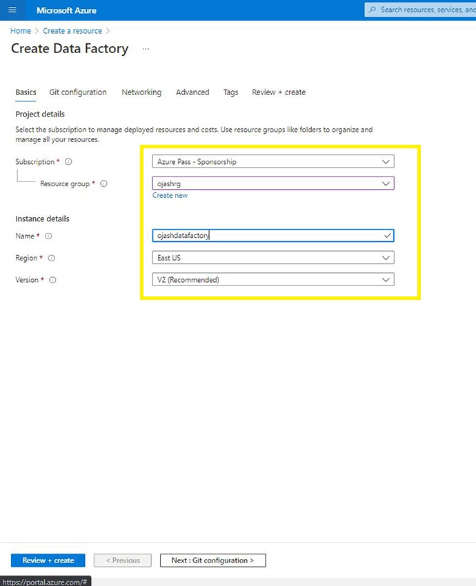
Task: Focus the Name input field
Action: coord(273,236)
